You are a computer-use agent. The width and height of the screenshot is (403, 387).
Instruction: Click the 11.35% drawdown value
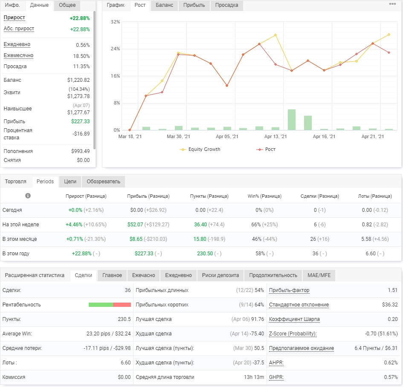(x=81, y=66)
